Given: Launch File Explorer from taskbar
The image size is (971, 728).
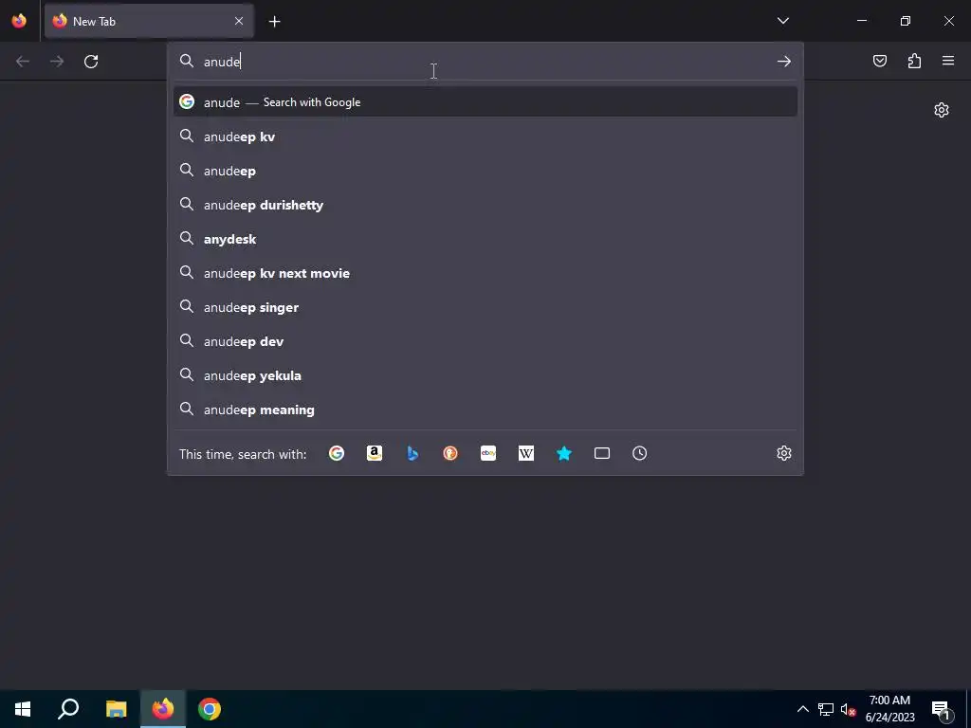Looking at the screenshot, I should 116,709.
